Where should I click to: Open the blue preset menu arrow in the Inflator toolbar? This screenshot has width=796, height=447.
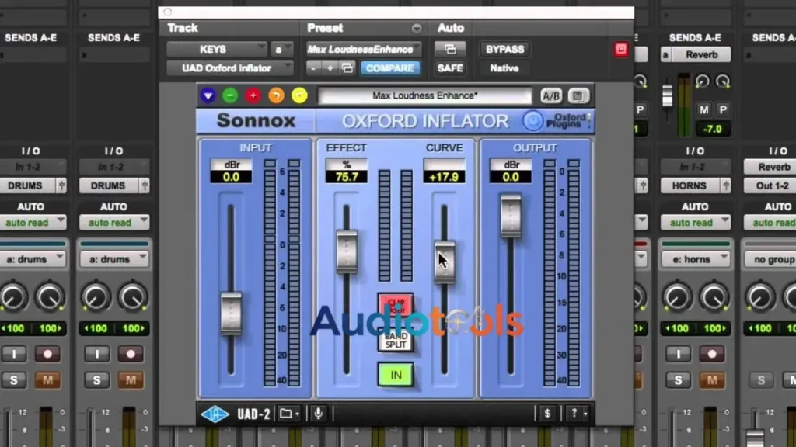click(x=208, y=95)
